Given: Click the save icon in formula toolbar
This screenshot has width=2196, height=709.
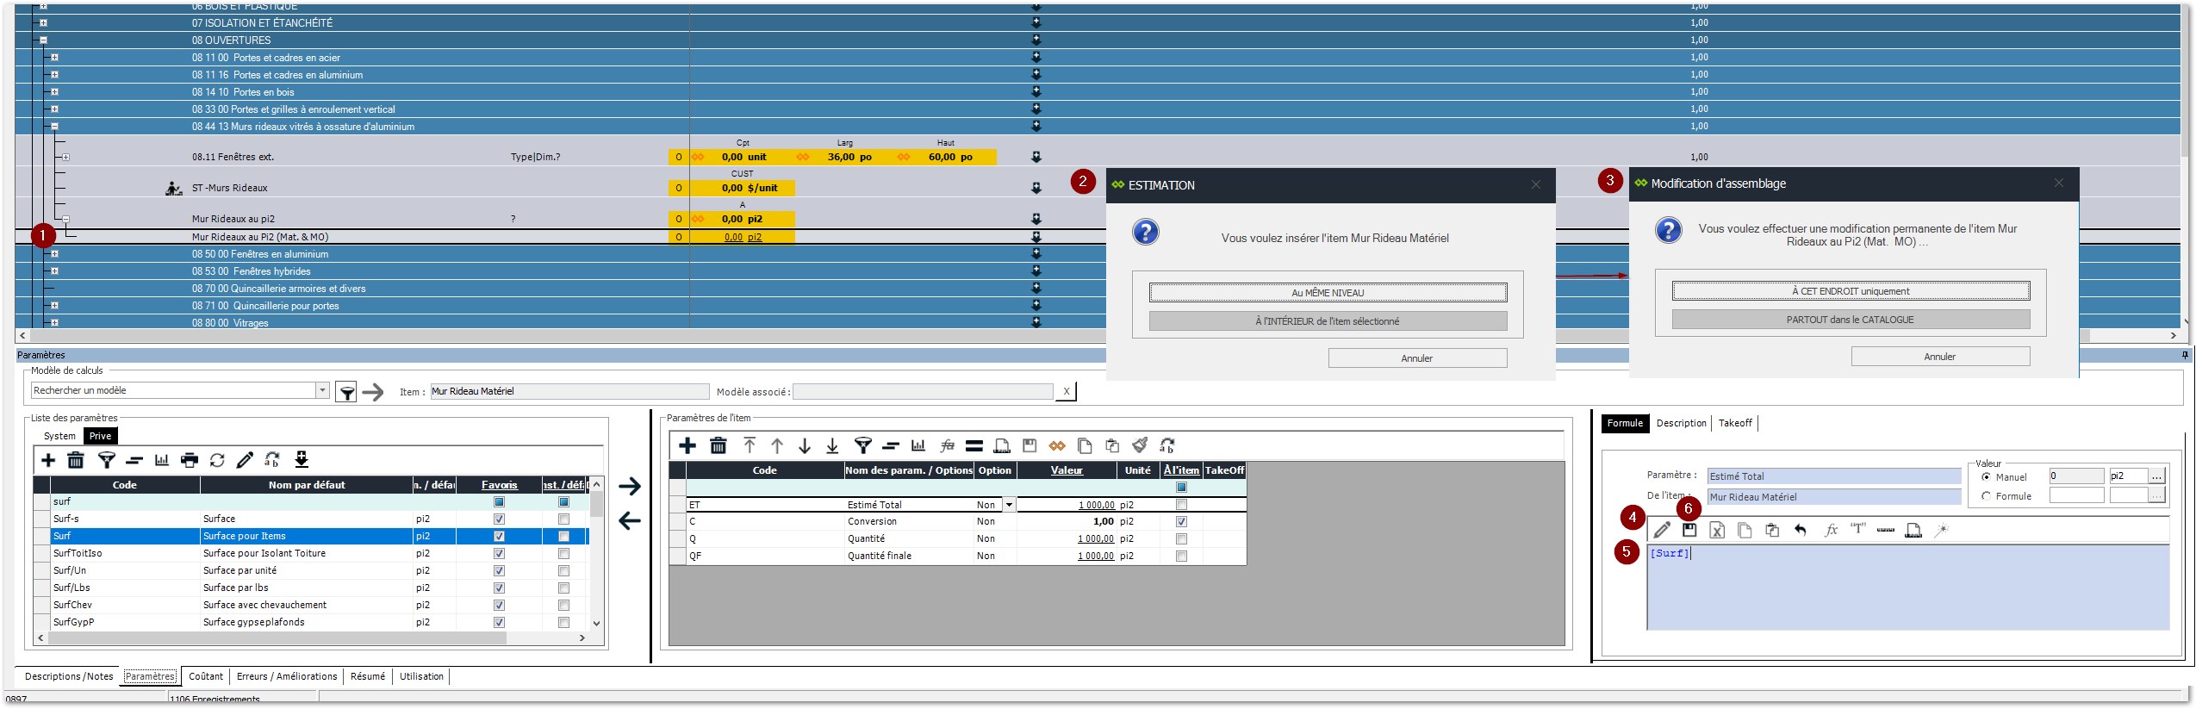Looking at the screenshot, I should coord(1689,530).
